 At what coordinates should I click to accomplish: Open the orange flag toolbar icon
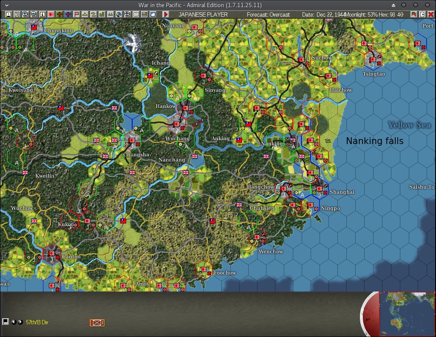pyautogui.click(x=76, y=14)
